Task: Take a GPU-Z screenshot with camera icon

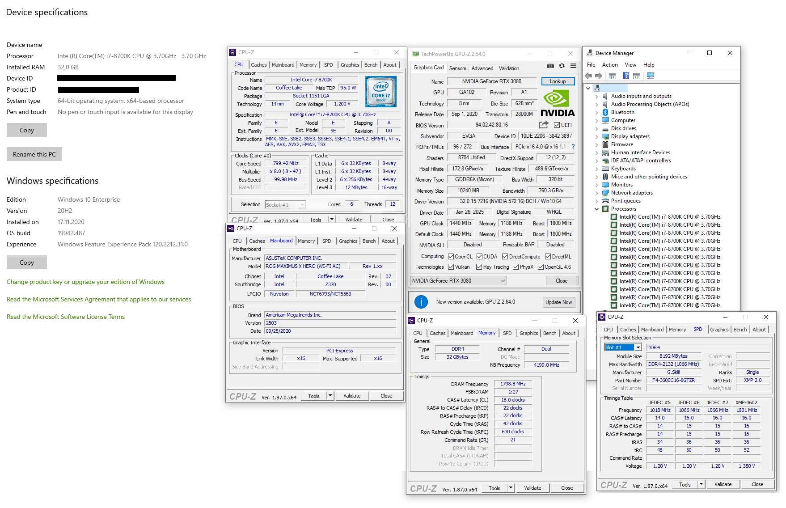Action: coord(550,66)
